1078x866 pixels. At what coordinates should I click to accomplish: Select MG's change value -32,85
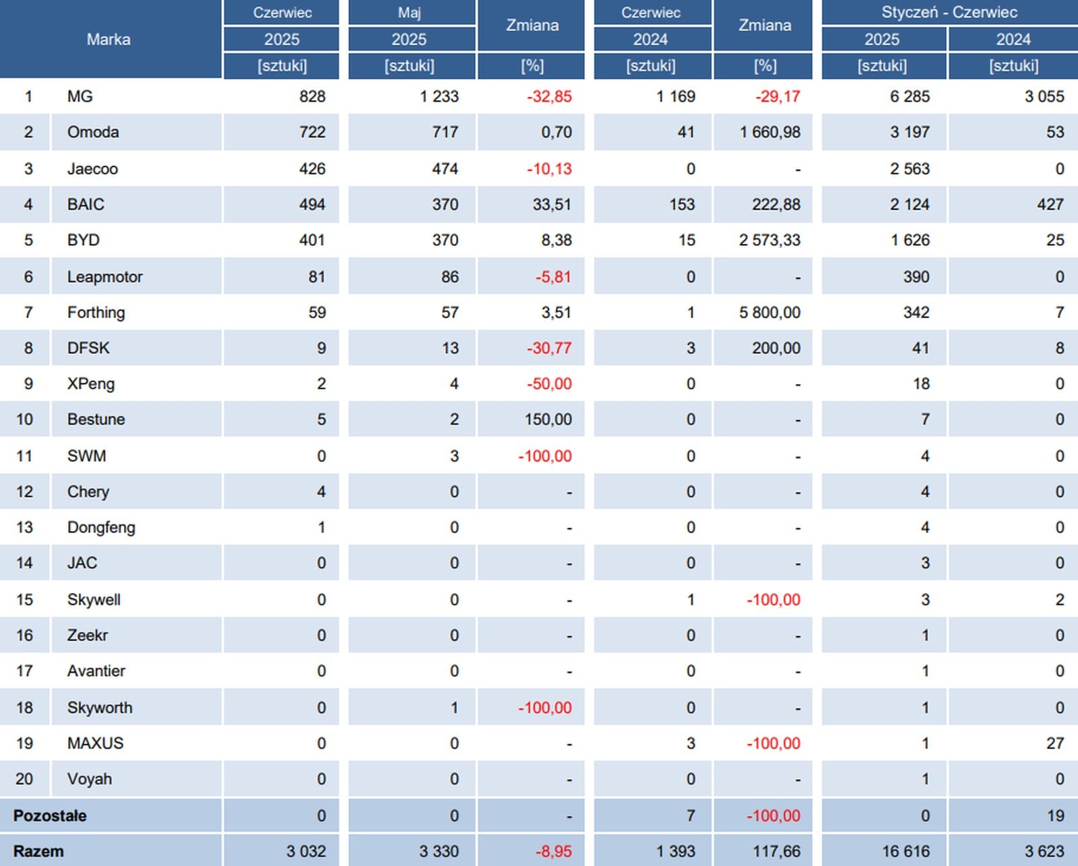tap(549, 96)
